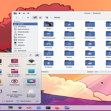
Task: Expand the breadcrumb chevron before Home
Action: click(x=51, y=17)
